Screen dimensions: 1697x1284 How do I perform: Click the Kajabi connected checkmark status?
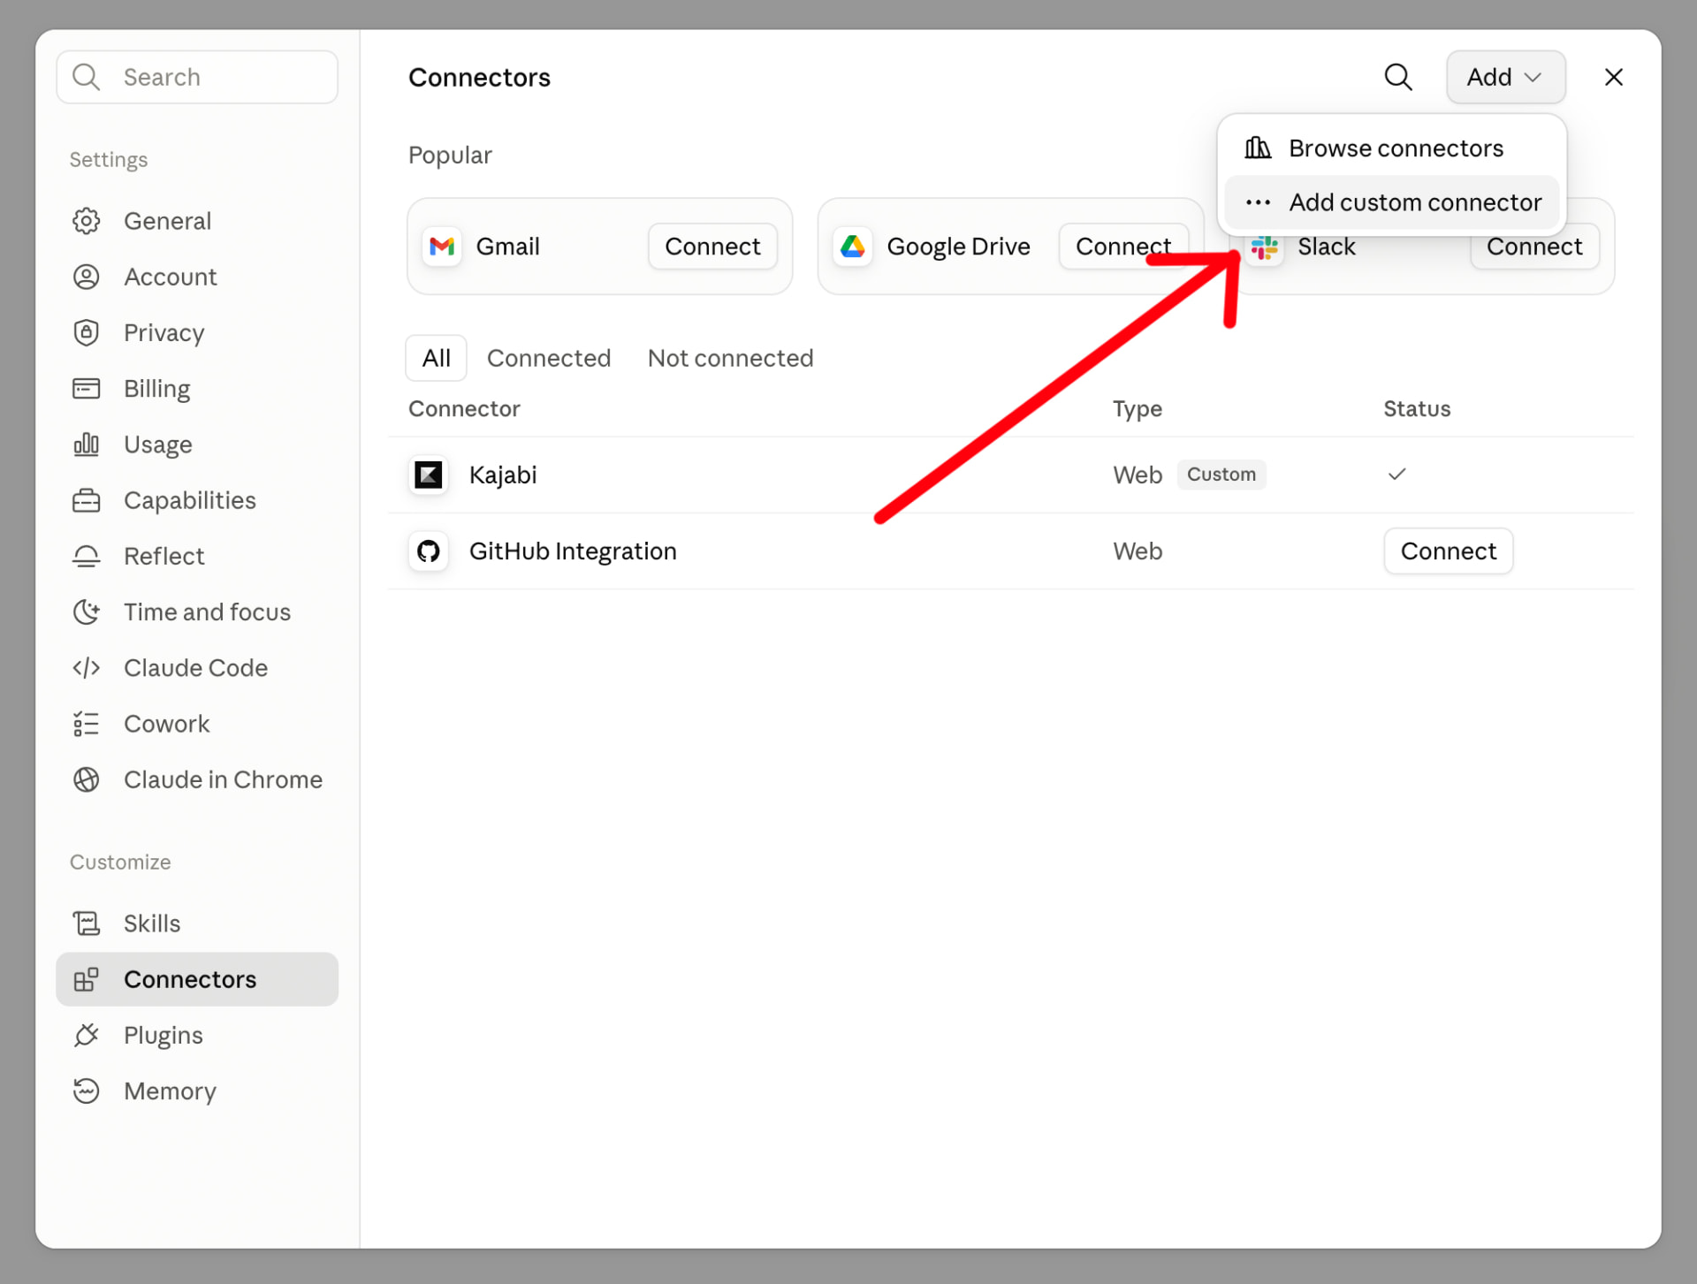(1396, 475)
